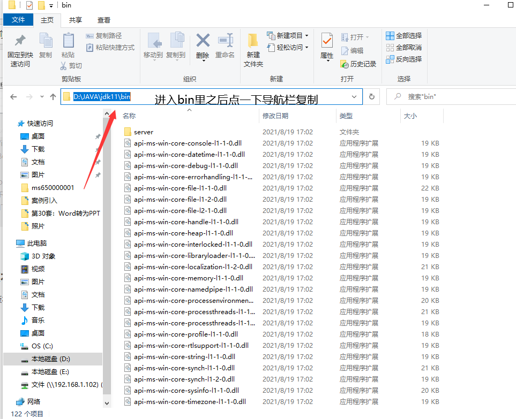Click the Delete (删除) red X icon
This screenshot has height=419, width=516.
tap(203, 41)
